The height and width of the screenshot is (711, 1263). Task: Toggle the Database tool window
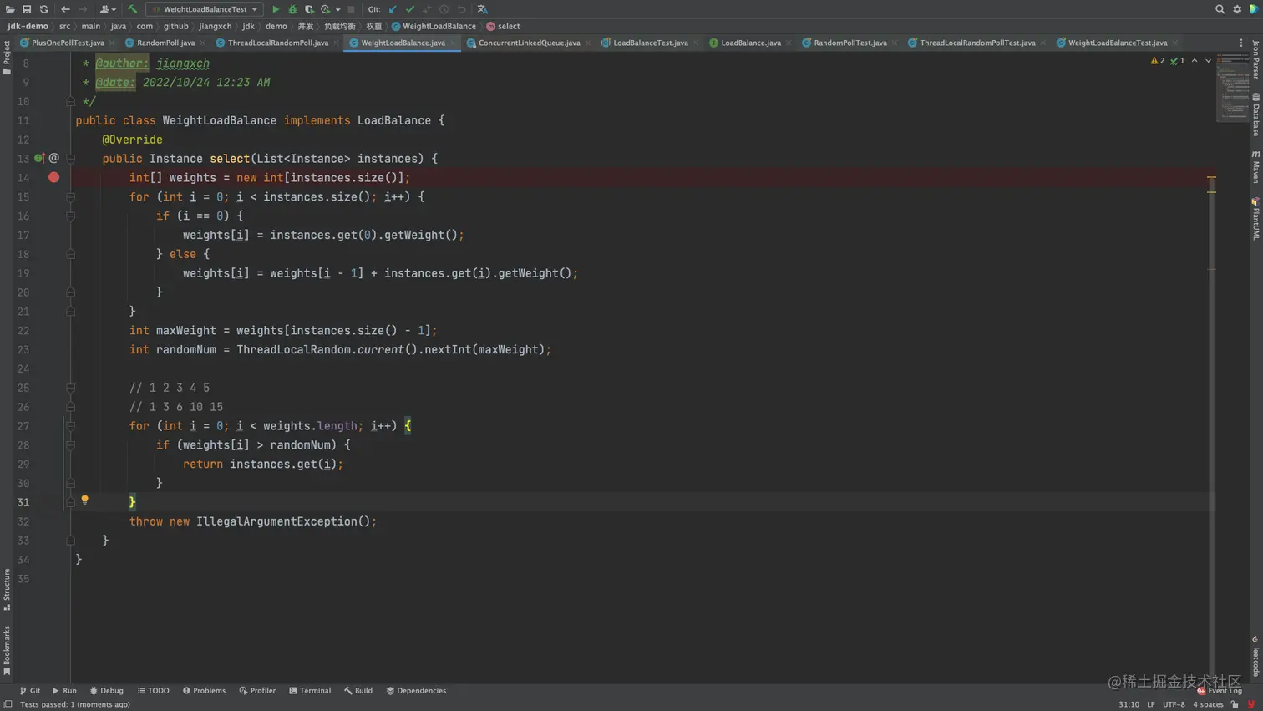coord(1255,114)
